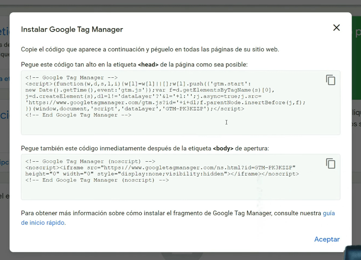Close the Instalar Google Tag Manager dialog
Viewport: 361px width, 260px height.
coord(336,27)
